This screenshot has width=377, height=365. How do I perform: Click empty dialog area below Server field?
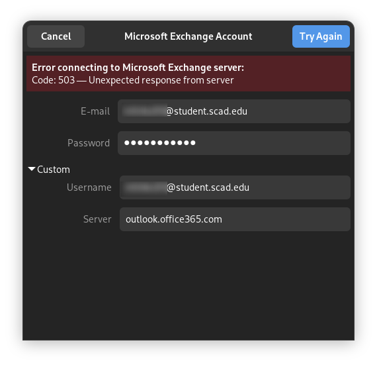(x=188, y=286)
